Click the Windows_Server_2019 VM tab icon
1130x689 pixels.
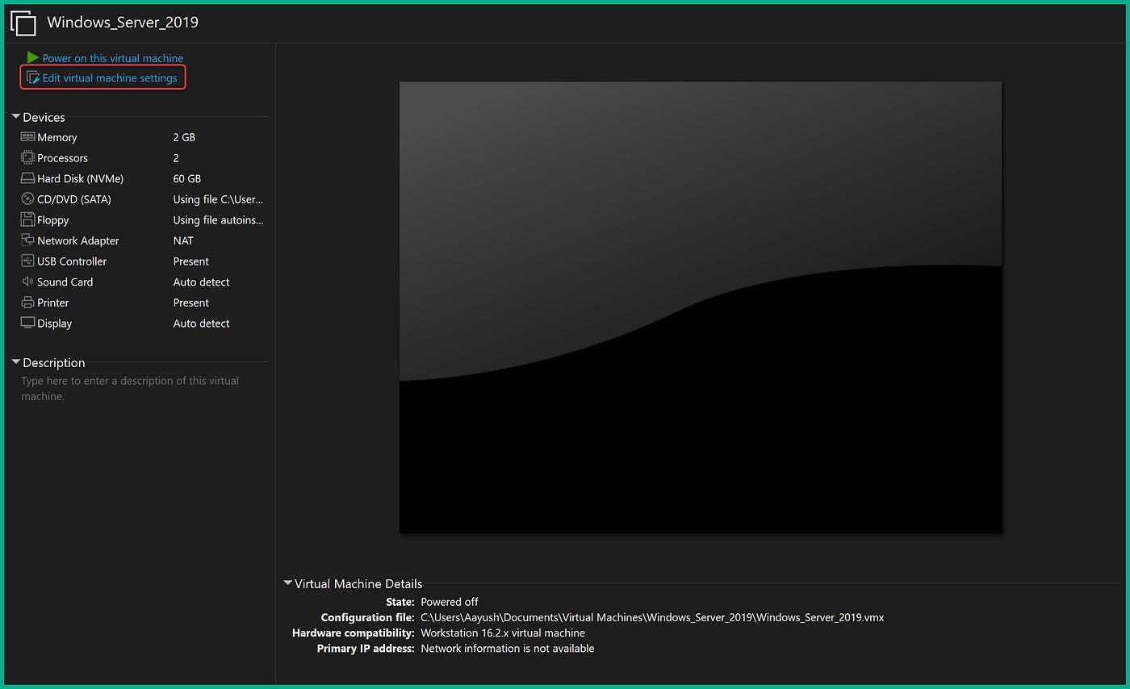click(23, 23)
